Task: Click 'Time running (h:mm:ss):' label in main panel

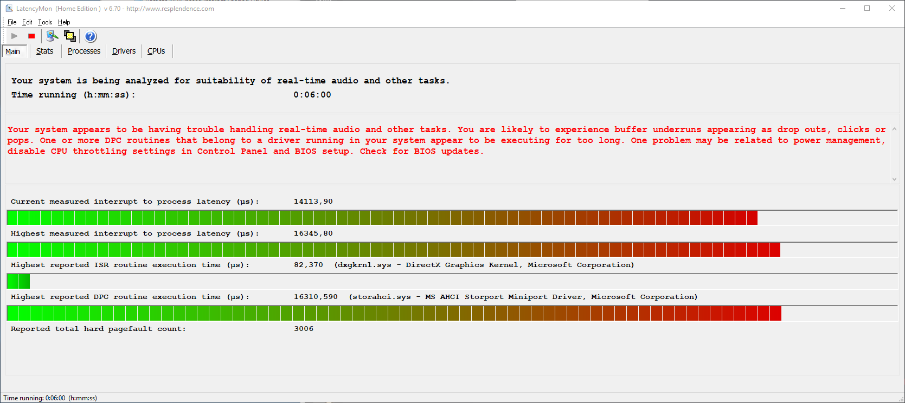Action: coord(73,95)
